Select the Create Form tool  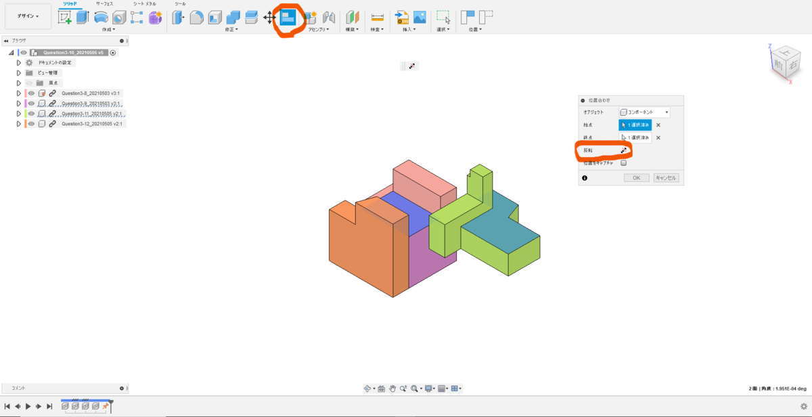[155, 18]
